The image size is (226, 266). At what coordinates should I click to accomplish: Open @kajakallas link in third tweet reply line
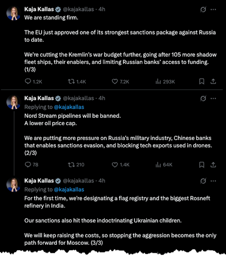tap(69, 189)
